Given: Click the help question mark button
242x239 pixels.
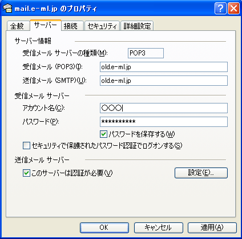Looking at the screenshot, I should 220,8.
